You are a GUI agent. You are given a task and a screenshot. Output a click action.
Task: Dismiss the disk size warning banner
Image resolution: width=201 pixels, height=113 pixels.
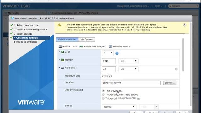(185, 25)
